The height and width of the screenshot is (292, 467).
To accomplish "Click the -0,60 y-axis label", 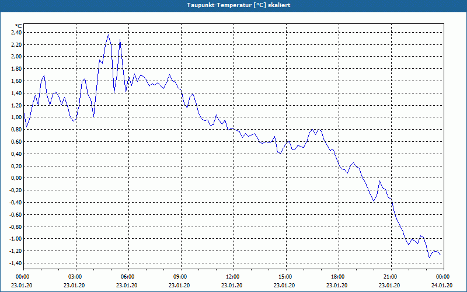I will tap(16, 215).
